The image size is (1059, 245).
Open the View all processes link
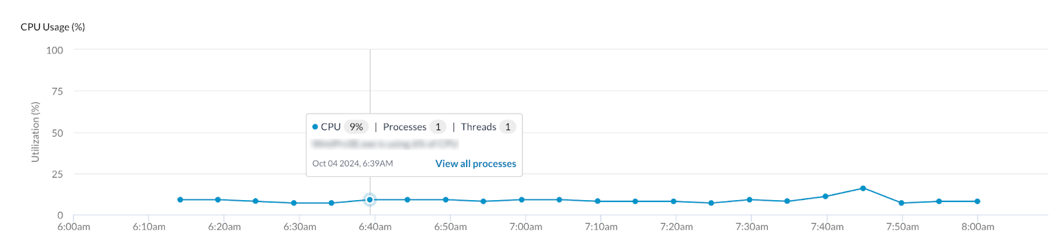click(x=475, y=164)
